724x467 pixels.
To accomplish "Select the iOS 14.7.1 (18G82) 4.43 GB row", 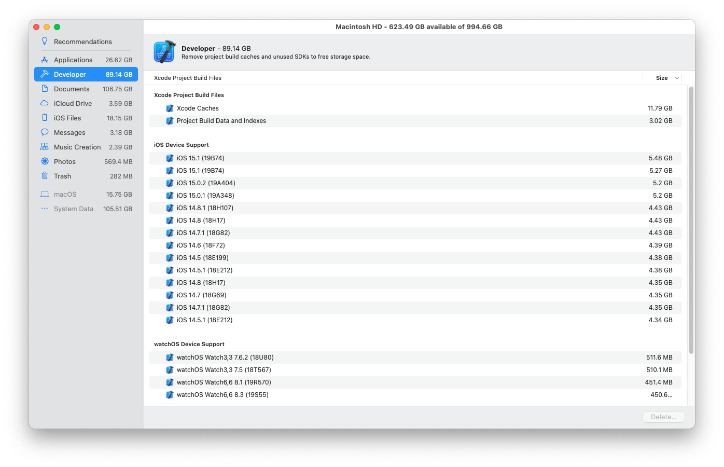I will tap(415, 233).
